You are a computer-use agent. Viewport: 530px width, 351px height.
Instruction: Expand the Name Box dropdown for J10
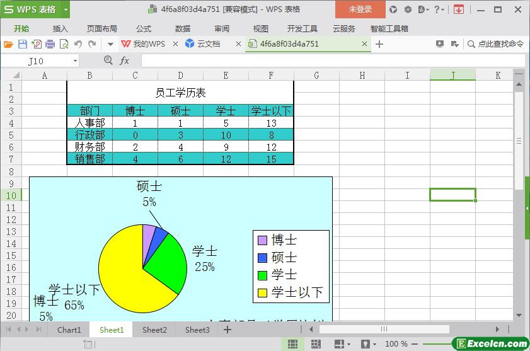tap(76, 61)
